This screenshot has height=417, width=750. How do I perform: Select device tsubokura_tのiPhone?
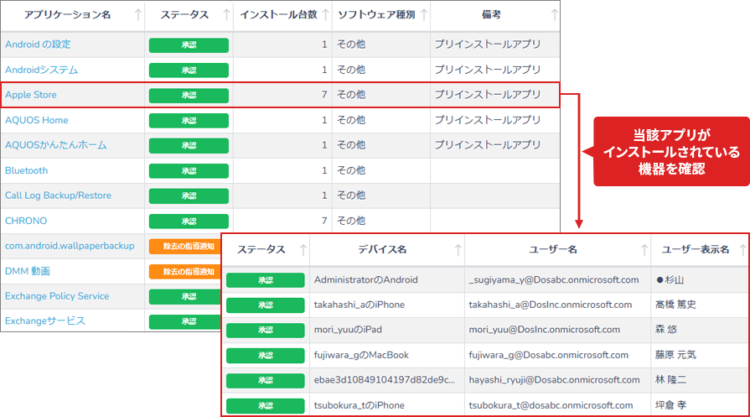[359, 405]
